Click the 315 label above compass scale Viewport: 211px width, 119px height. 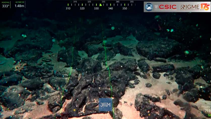point(75,2)
